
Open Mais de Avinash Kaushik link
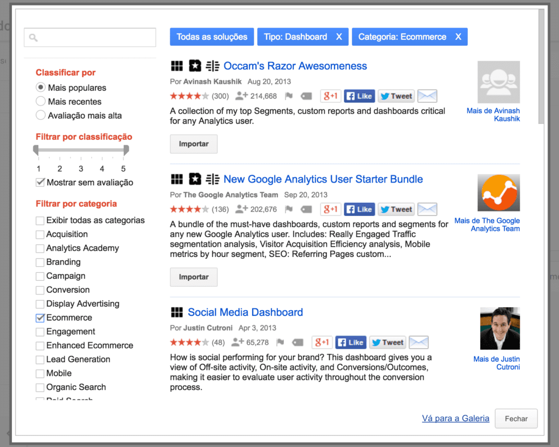coord(493,115)
